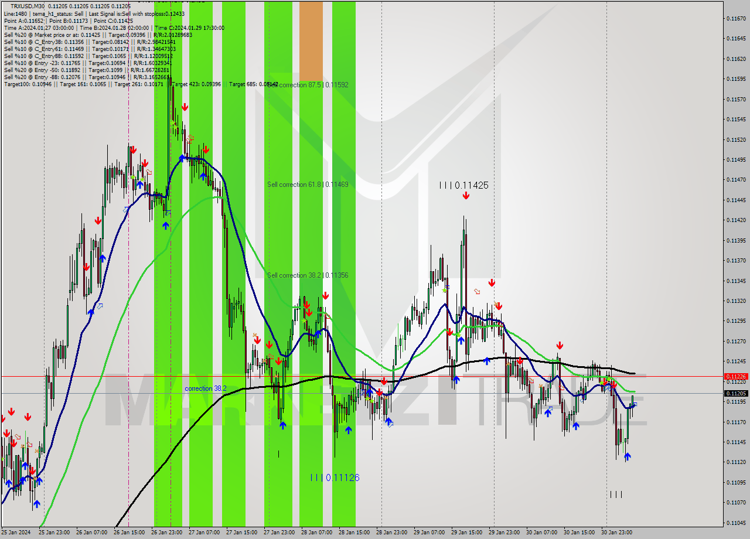750x539 pixels.
Task: Click 0.11045 on the price axis
Action: click(735, 523)
